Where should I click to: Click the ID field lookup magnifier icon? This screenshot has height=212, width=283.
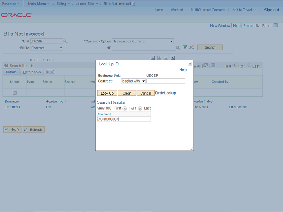(178, 48)
